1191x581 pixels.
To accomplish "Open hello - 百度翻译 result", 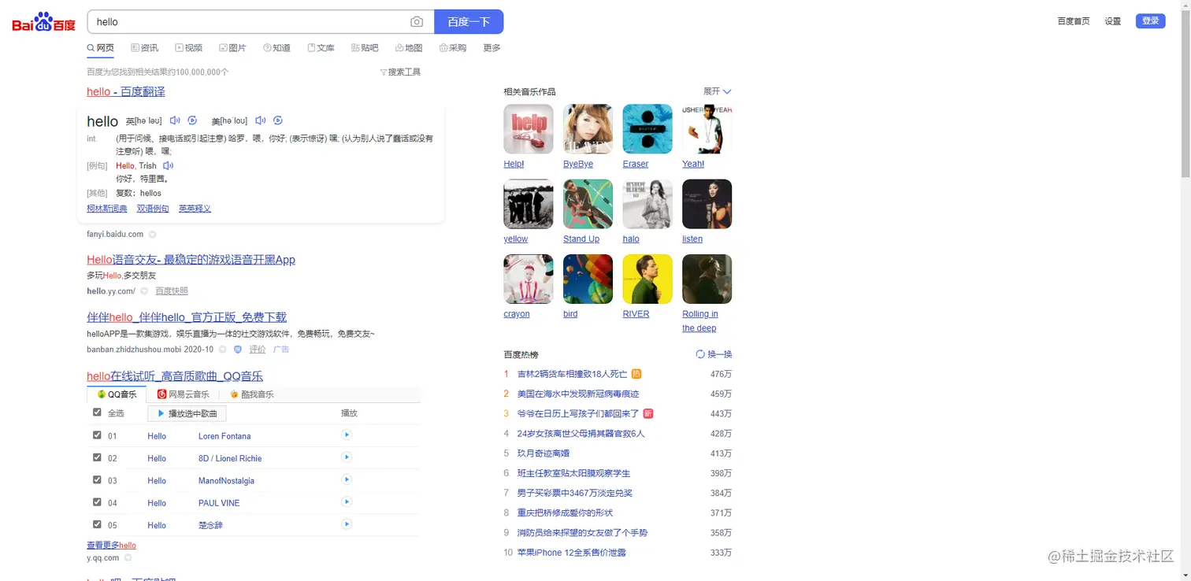I will point(126,92).
